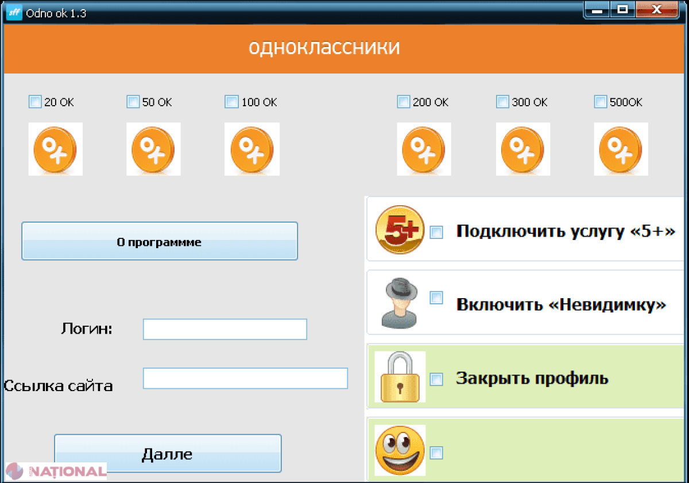Maximize the Odno ok window
689x483 pixels.
(x=622, y=10)
